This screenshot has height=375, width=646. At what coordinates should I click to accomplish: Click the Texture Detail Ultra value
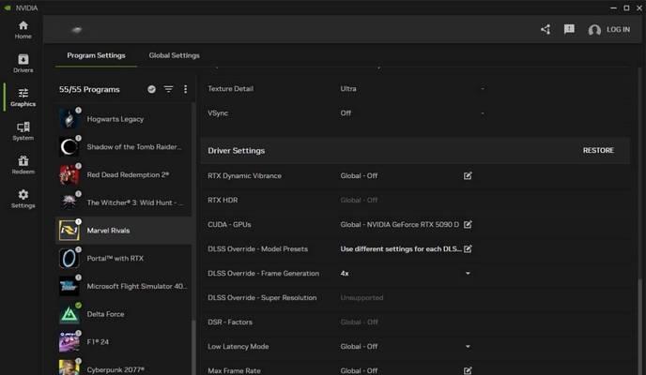(348, 88)
